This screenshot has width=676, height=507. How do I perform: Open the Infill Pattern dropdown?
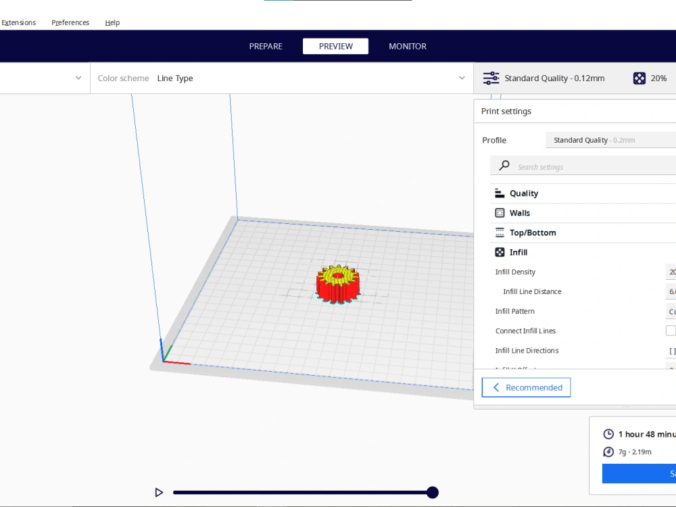[x=671, y=311]
